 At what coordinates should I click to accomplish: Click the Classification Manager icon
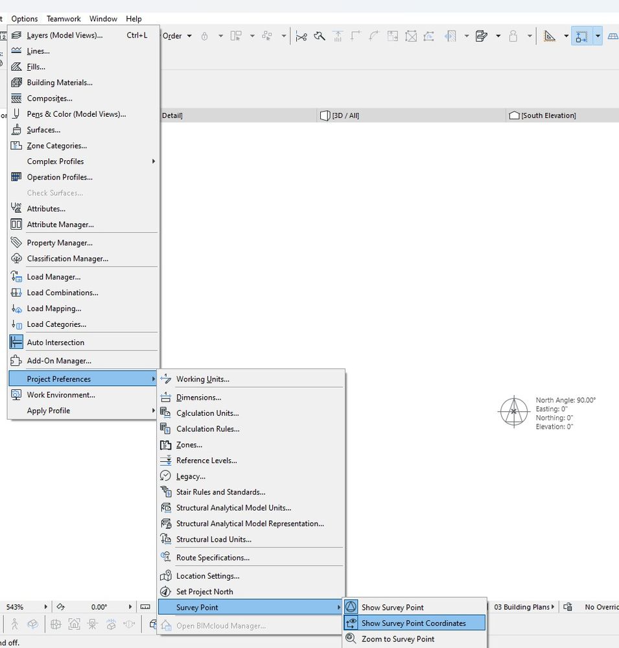(x=16, y=258)
